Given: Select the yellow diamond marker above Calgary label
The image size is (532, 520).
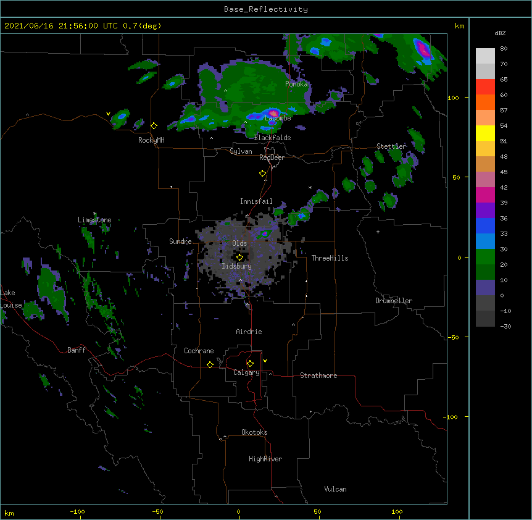Looking at the screenshot, I should pos(250,364).
